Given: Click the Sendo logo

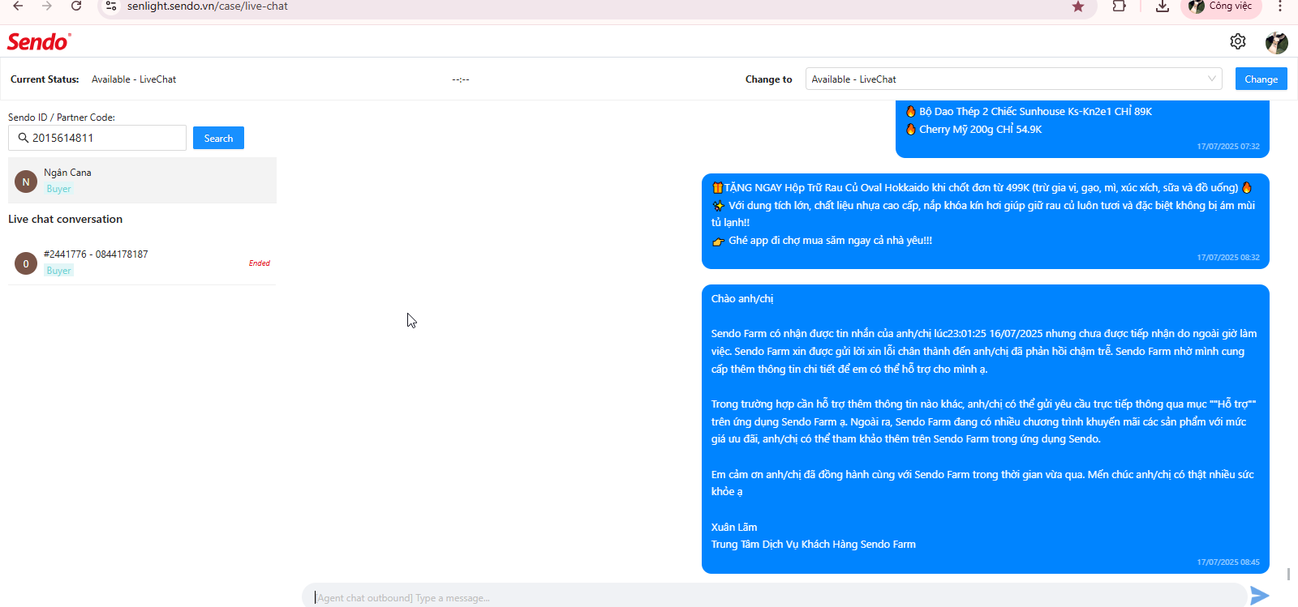Looking at the screenshot, I should point(39,41).
